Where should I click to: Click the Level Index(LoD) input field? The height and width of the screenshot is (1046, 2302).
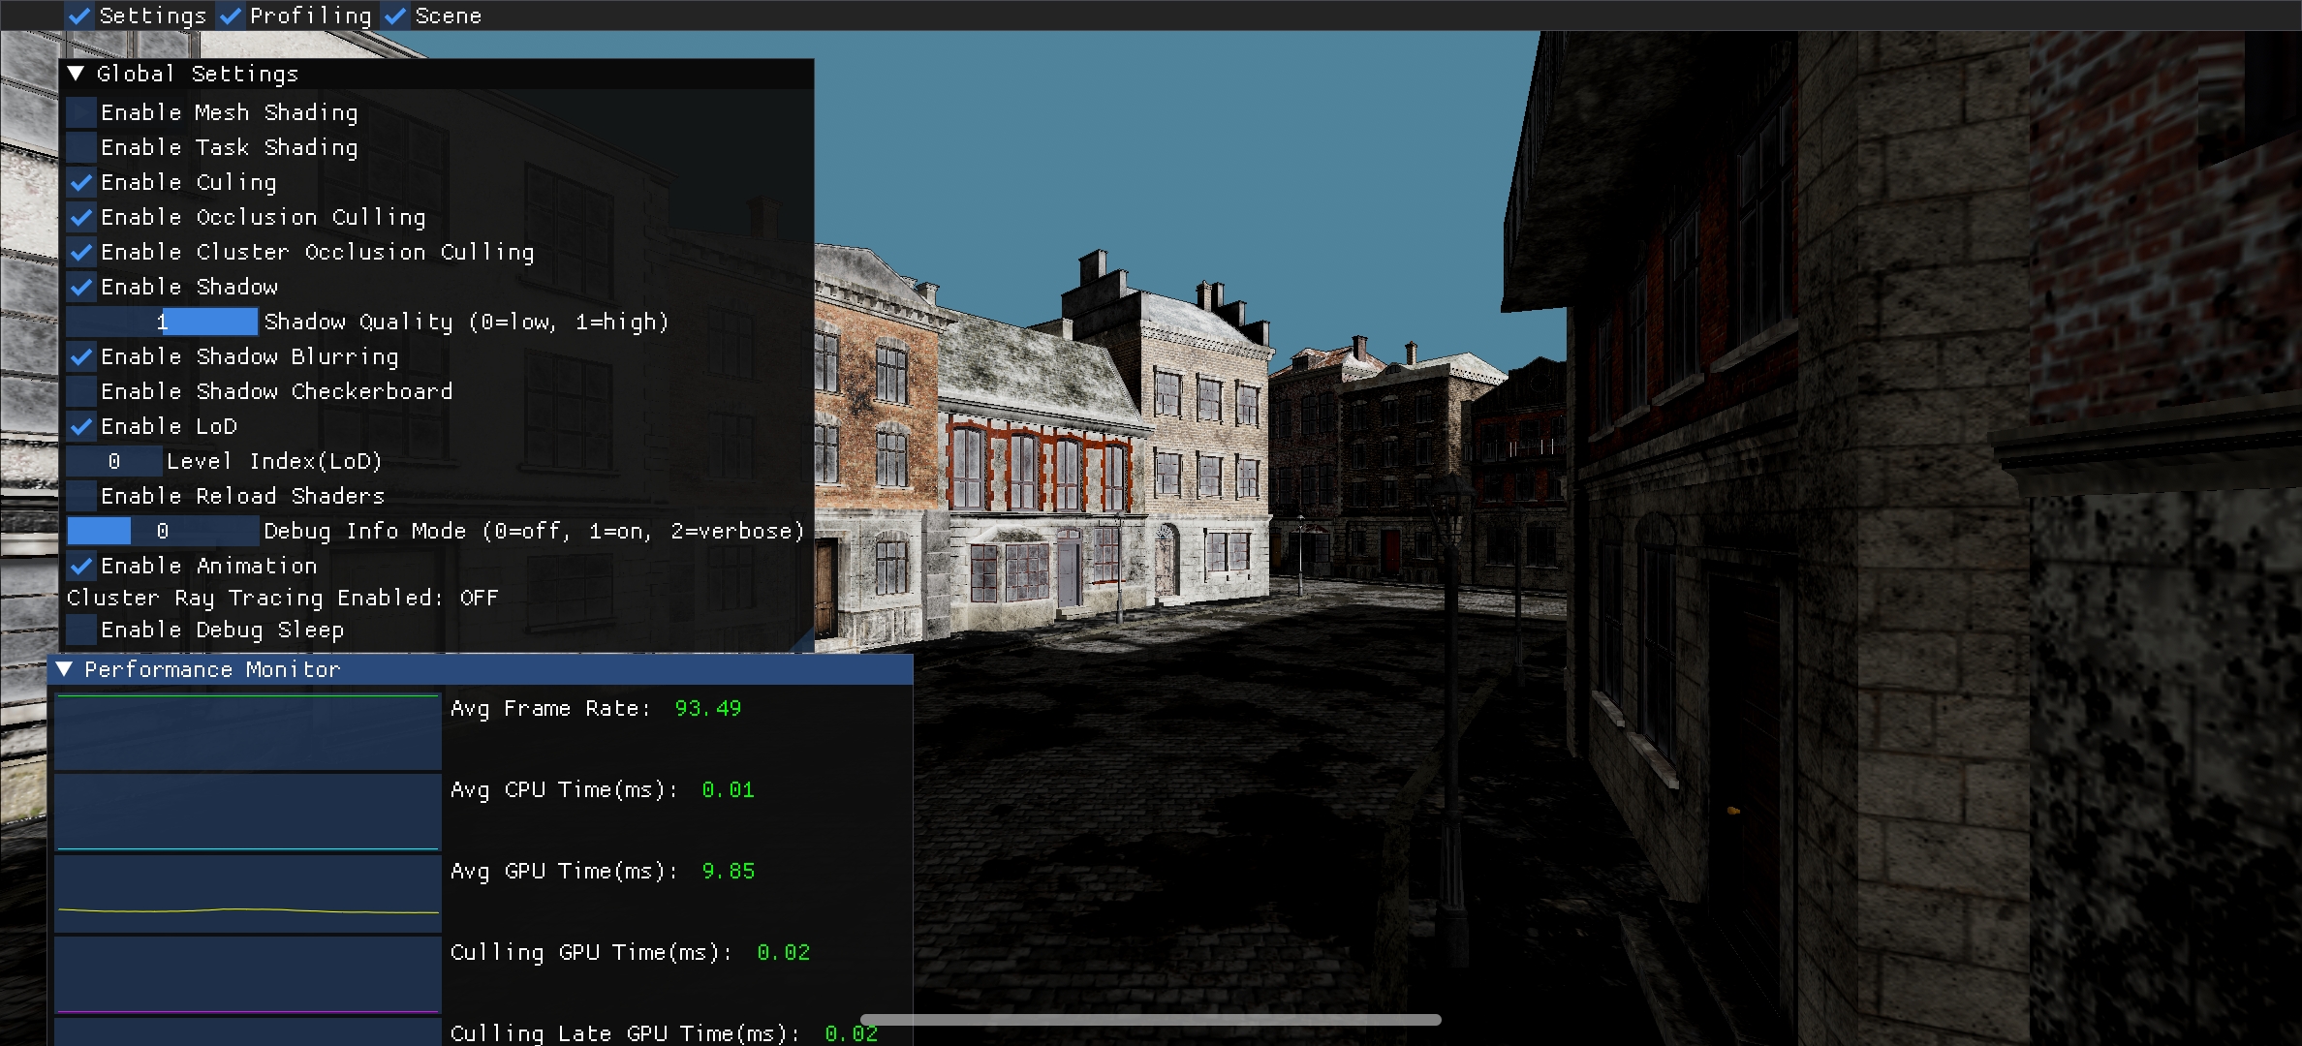click(x=113, y=461)
